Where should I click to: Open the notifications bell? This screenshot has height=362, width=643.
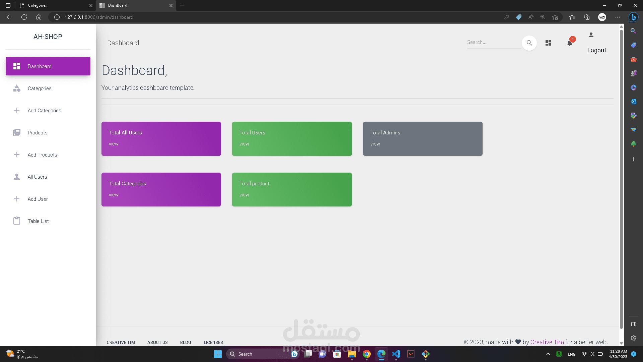tap(570, 43)
